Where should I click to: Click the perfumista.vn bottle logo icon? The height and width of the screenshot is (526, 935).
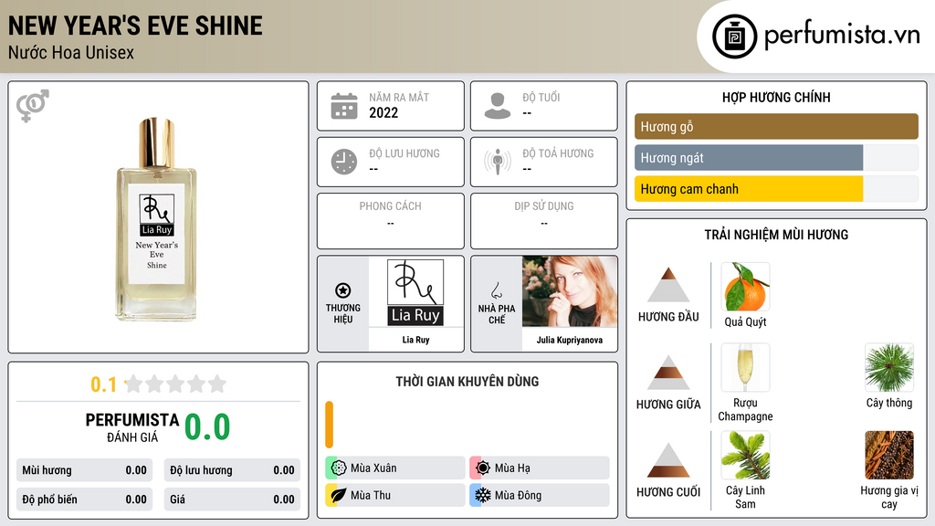734,37
